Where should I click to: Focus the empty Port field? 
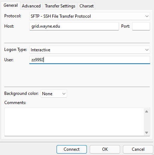[x=141, y=26]
